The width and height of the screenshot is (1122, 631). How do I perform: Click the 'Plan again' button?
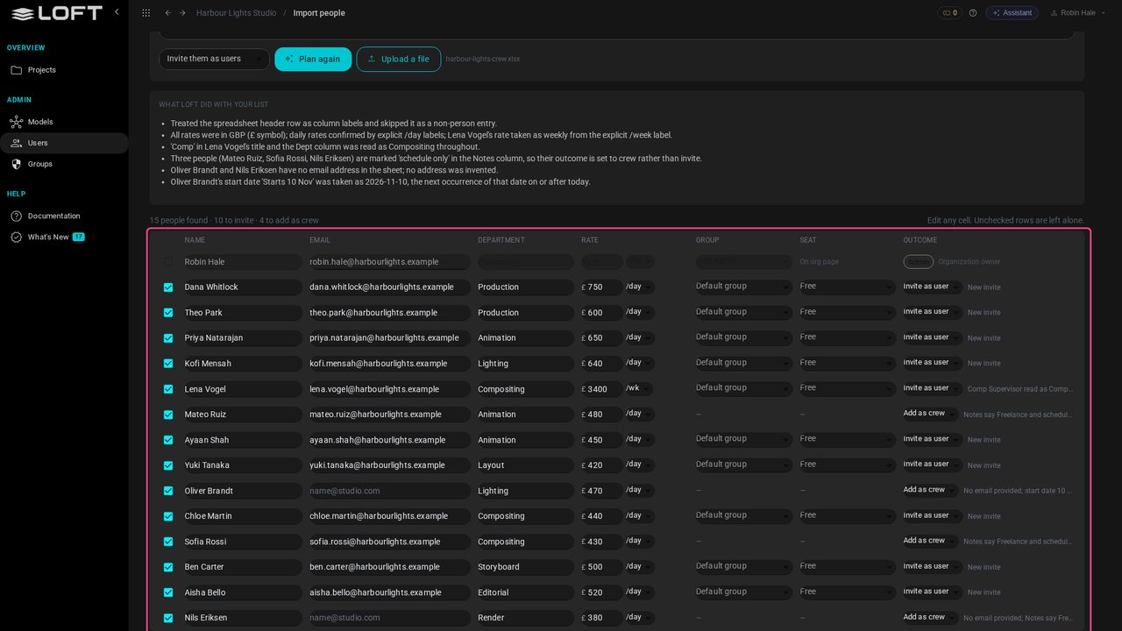313,59
